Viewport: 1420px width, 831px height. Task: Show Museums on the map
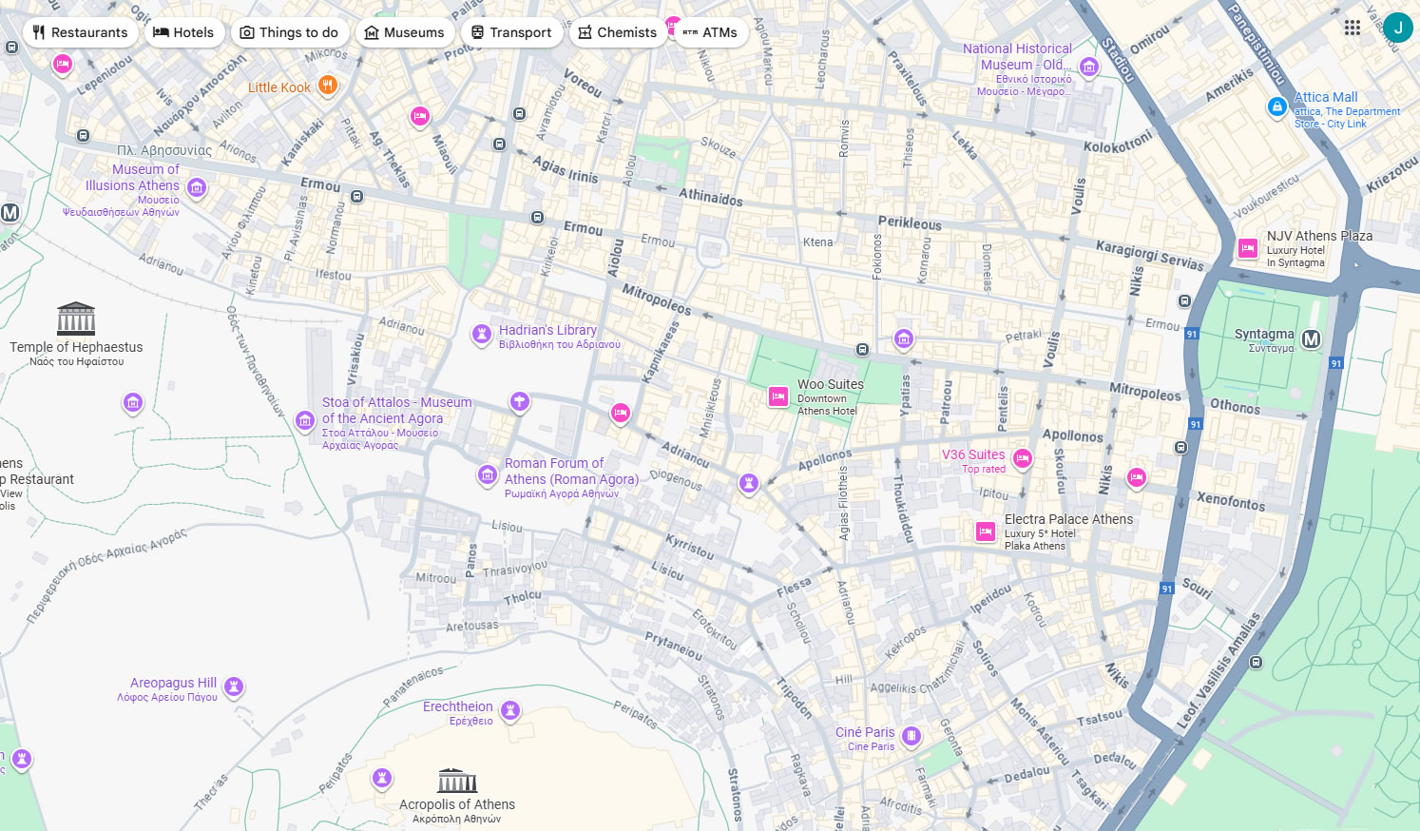(405, 32)
